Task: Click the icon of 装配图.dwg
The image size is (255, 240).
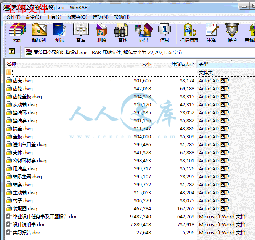Action: click(x=9, y=208)
